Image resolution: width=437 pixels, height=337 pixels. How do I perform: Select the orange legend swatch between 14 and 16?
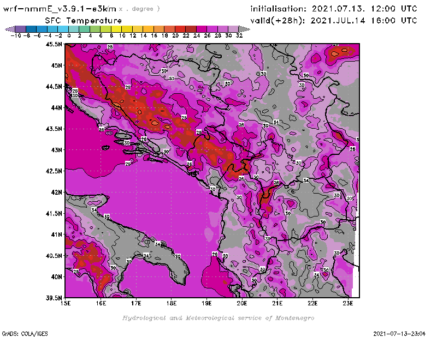point(148,29)
